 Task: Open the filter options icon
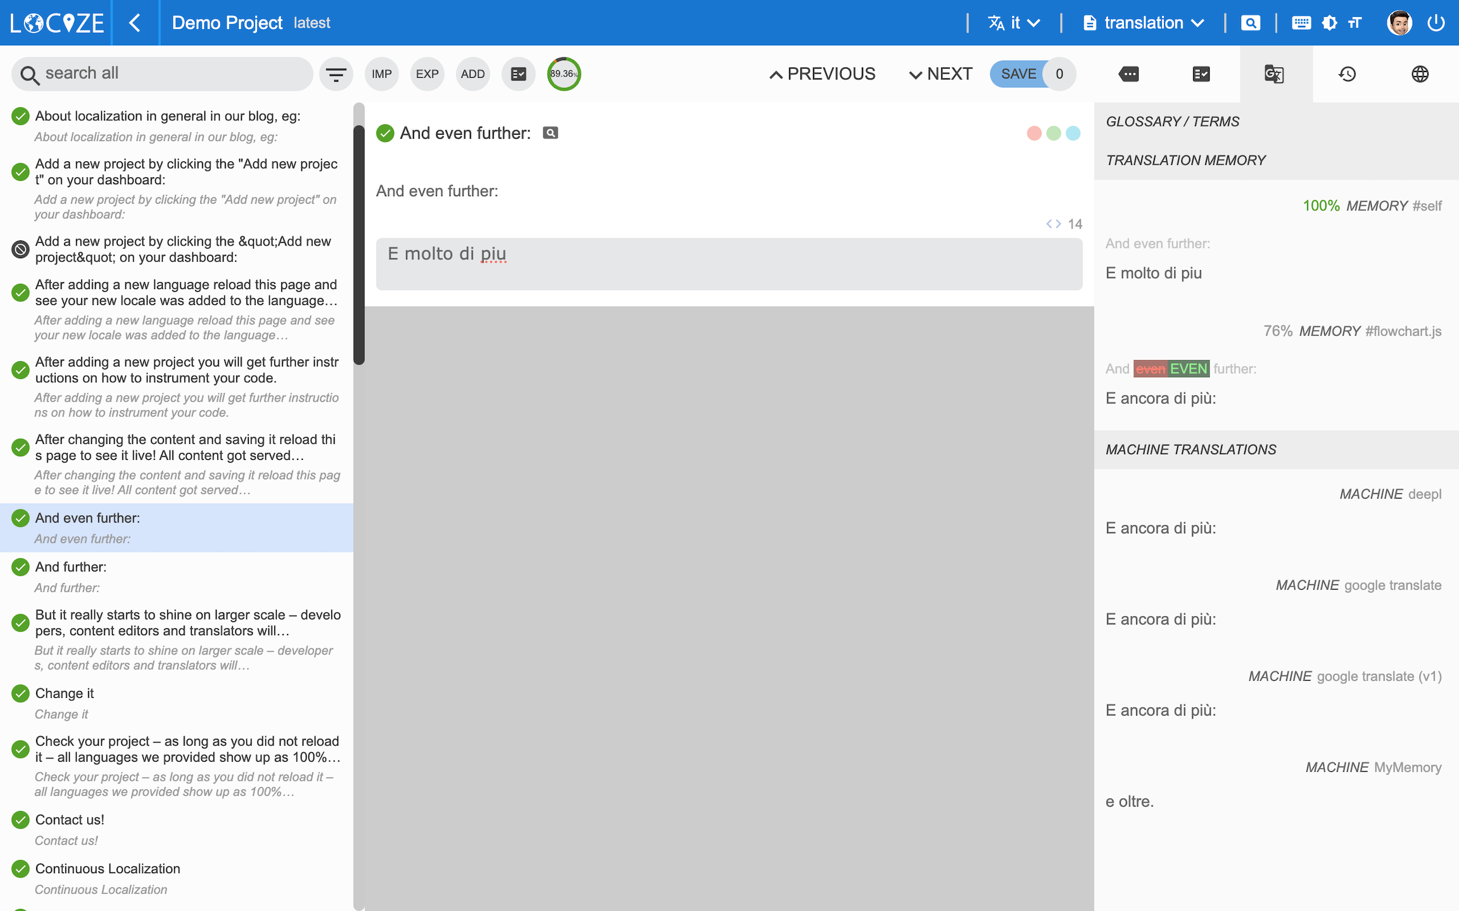coord(336,74)
